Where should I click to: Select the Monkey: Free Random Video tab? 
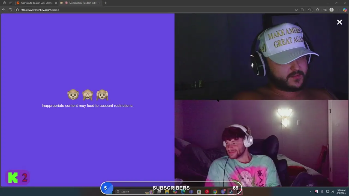tap(81, 3)
